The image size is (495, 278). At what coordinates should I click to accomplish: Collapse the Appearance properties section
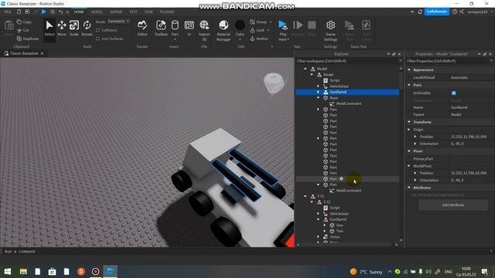tap(409, 69)
